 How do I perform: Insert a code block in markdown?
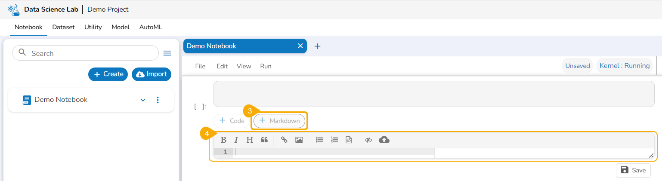click(349, 140)
